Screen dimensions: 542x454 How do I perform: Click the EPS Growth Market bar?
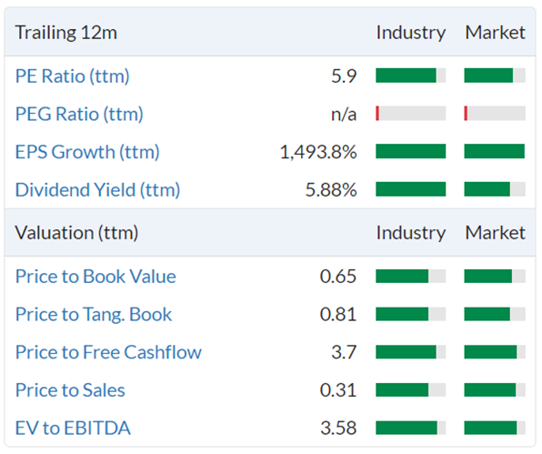click(495, 151)
